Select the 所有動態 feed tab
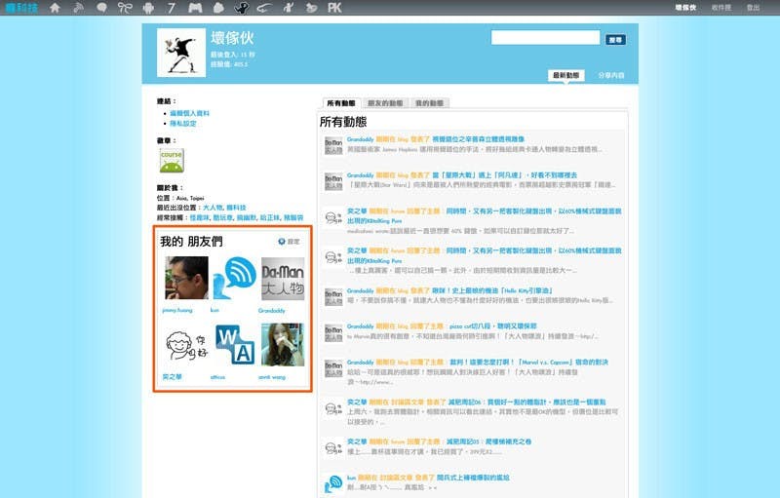The height and width of the screenshot is (498, 780). click(x=341, y=103)
